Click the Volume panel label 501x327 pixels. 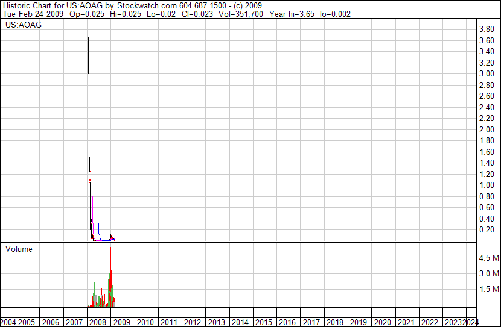point(19,249)
